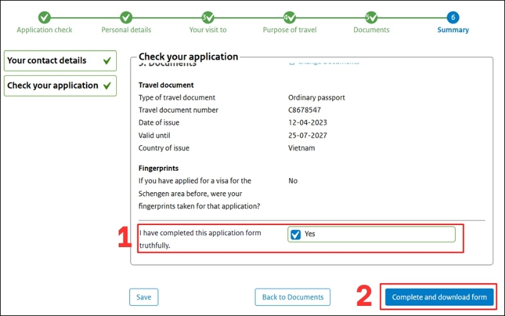Click the Change Documents link
Viewport: 505px width, 316px height.
click(x=324, y=62)
